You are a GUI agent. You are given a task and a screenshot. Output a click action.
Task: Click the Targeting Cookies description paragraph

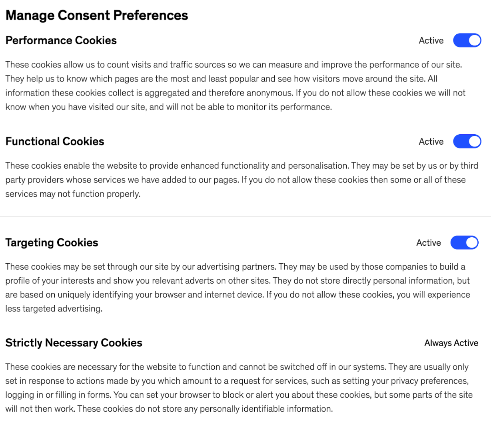[238, 288]
